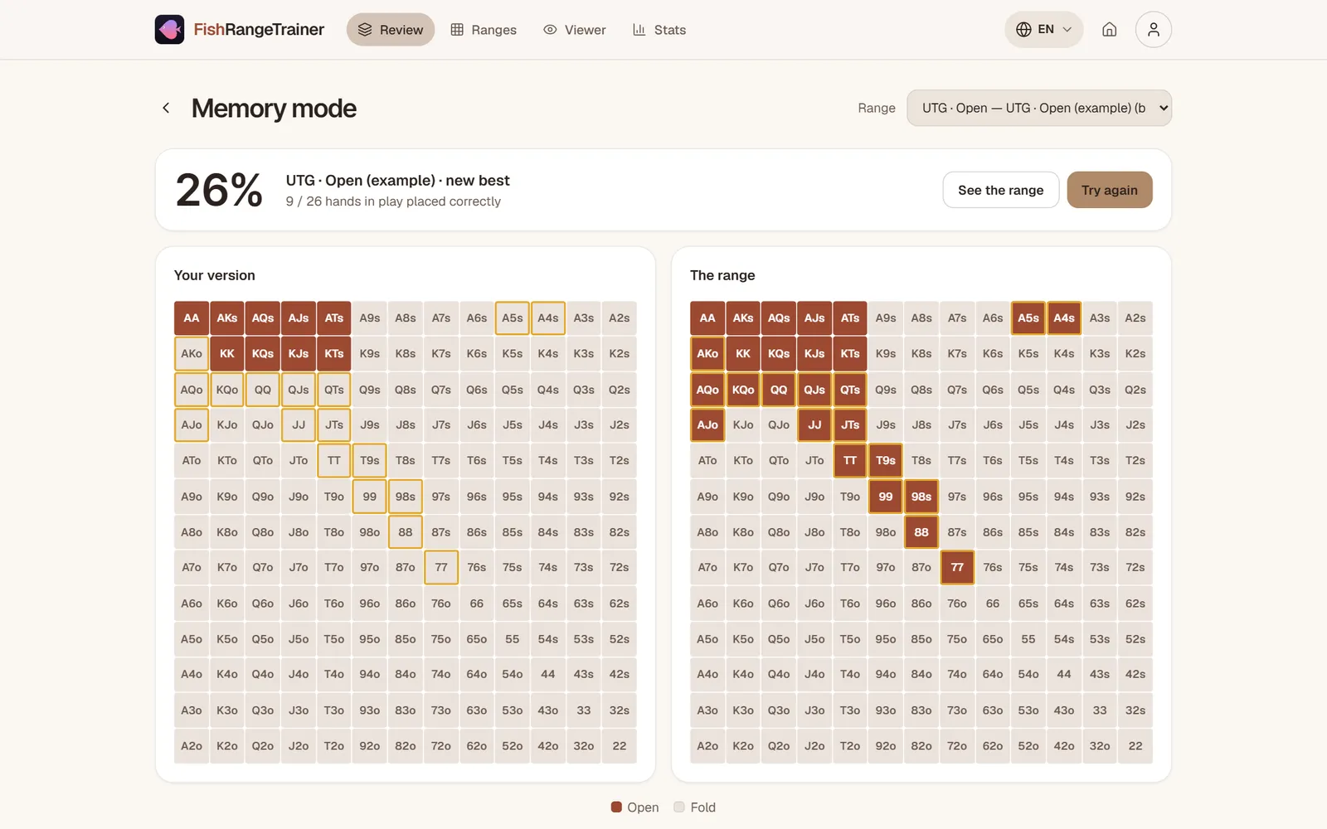Click 22 cell in The range grid
Screen dimensions: 1327x829
point(1135,746)
